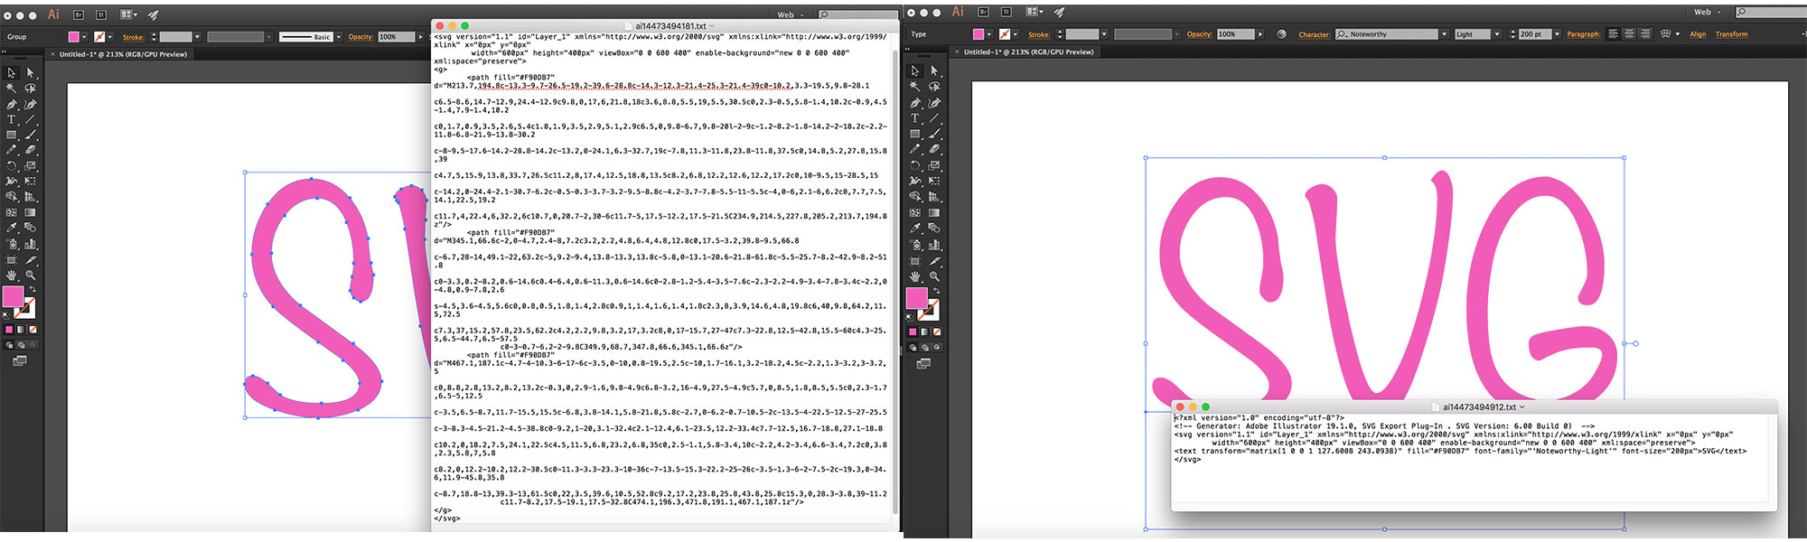Screen dimensions: 1807x542
Task: Expand the Light font style dropdown
Action: (1497, 34)
